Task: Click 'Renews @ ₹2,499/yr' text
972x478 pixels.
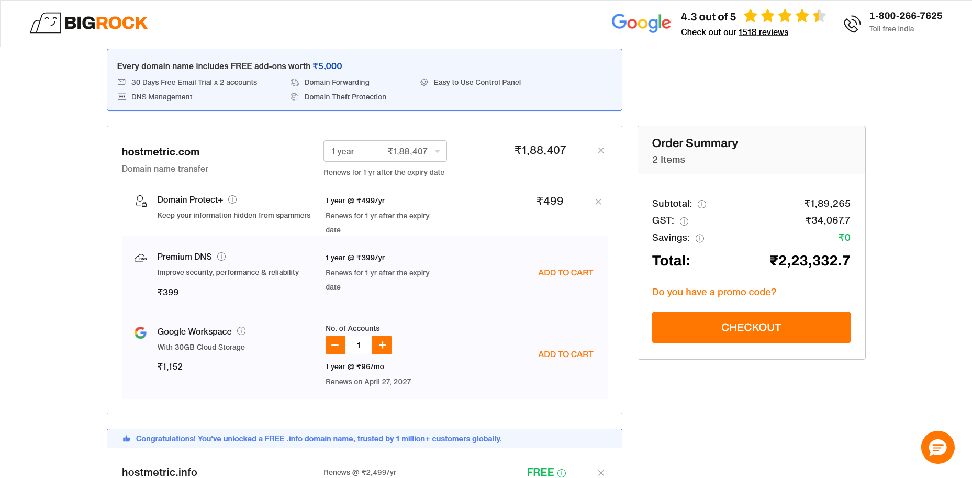Action: pyautogui.click(x=360, y=472)
